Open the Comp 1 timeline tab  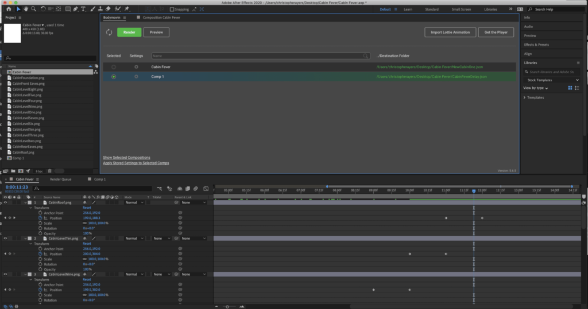100,179
